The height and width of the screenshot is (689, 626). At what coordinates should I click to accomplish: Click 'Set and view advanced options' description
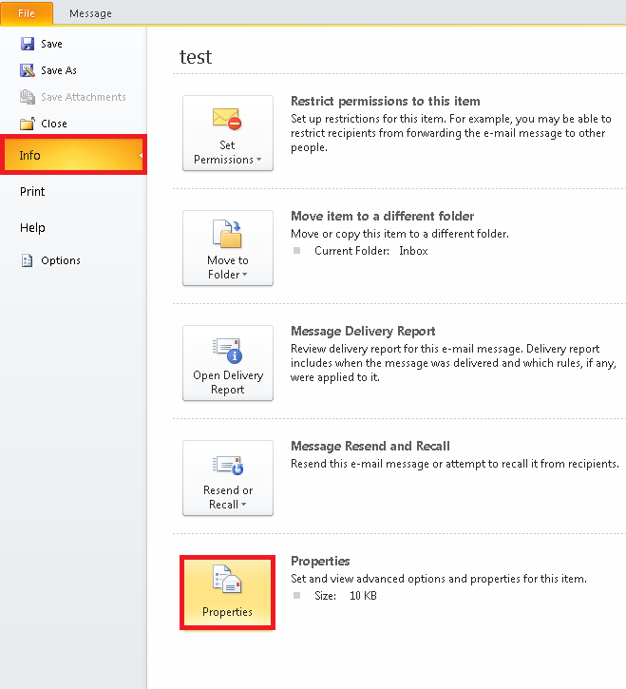pos(439,579)
